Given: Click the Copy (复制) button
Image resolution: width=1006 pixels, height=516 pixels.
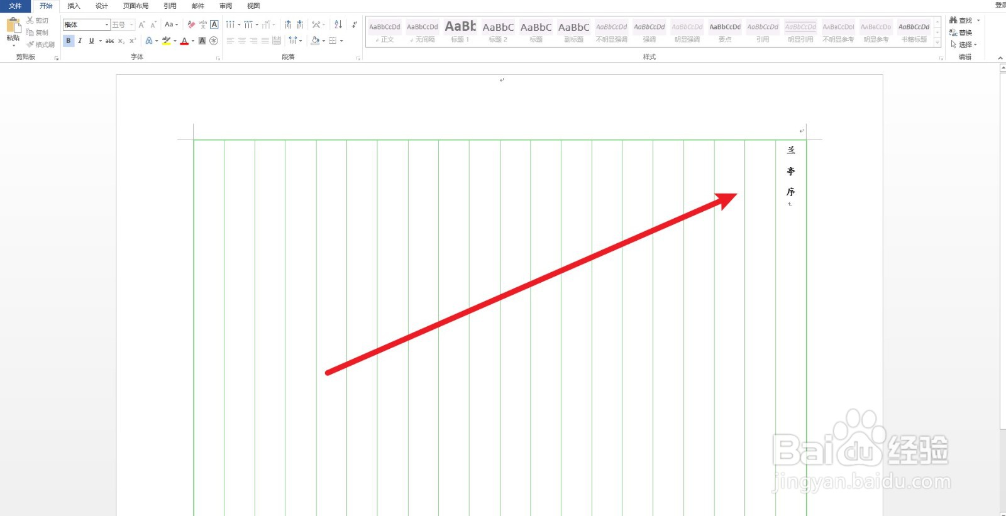Looking at the screenshot, I should click(37, 32).
